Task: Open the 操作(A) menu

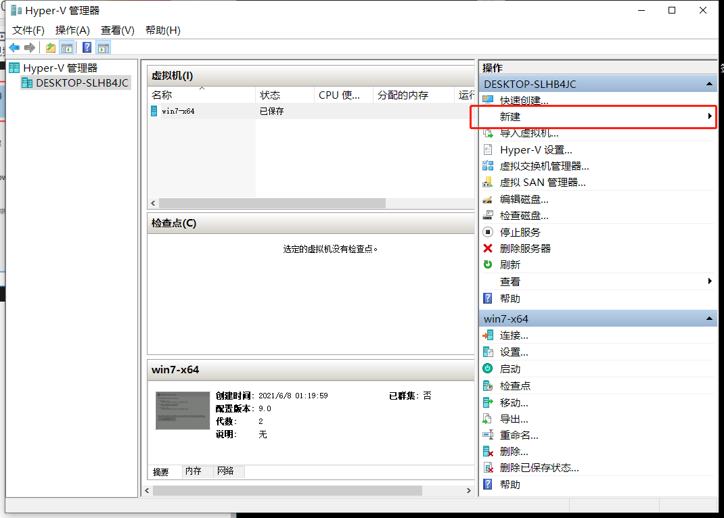Action: (x=72, y=30)
